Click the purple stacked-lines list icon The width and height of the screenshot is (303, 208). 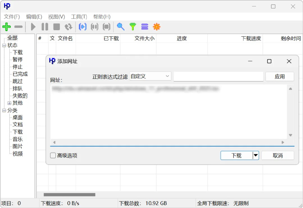pyautogui.click(x=145, y=27)
